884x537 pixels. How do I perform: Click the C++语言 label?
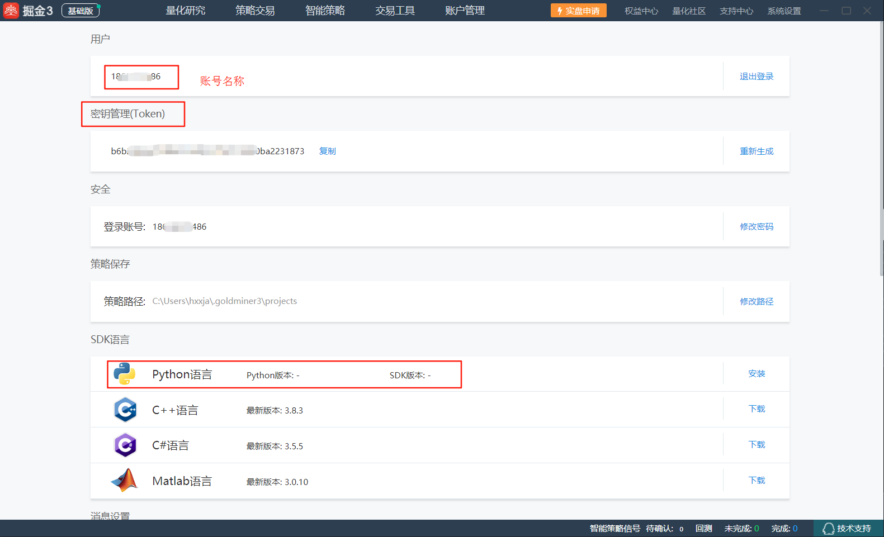point(175,410)
